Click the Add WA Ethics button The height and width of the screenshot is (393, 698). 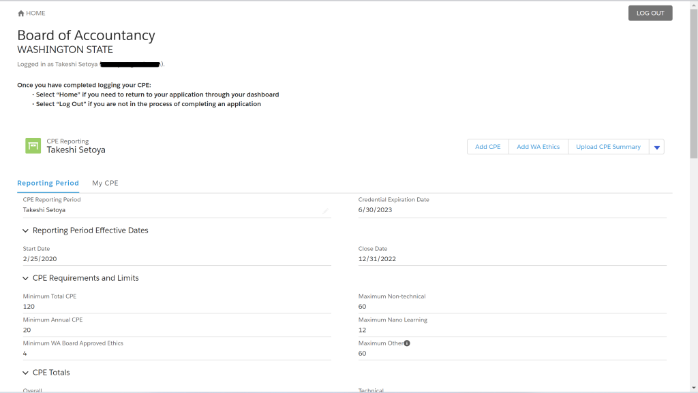pyautogui.click(x=538, y=147)
